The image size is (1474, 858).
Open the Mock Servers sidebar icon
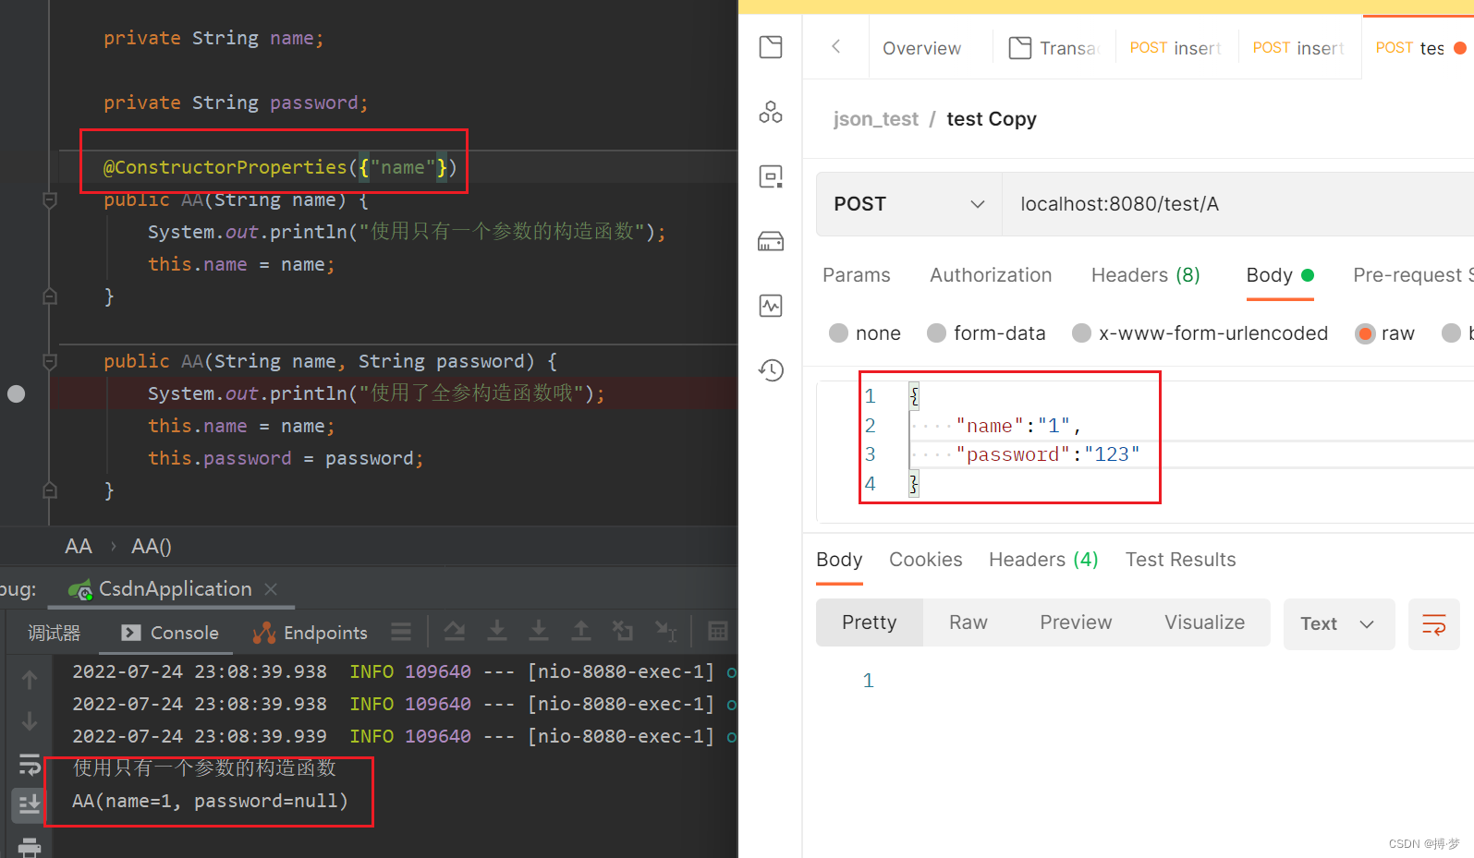770,241
